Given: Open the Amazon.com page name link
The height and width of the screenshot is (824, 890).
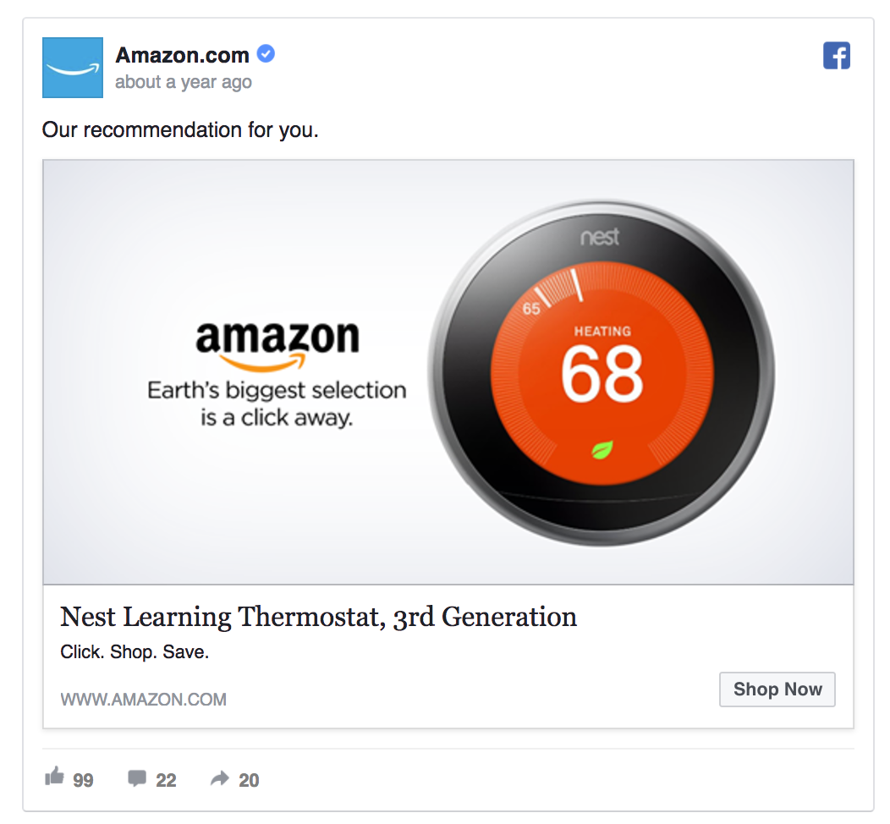Looking at the screenshot, I should (x=182, y=55).
